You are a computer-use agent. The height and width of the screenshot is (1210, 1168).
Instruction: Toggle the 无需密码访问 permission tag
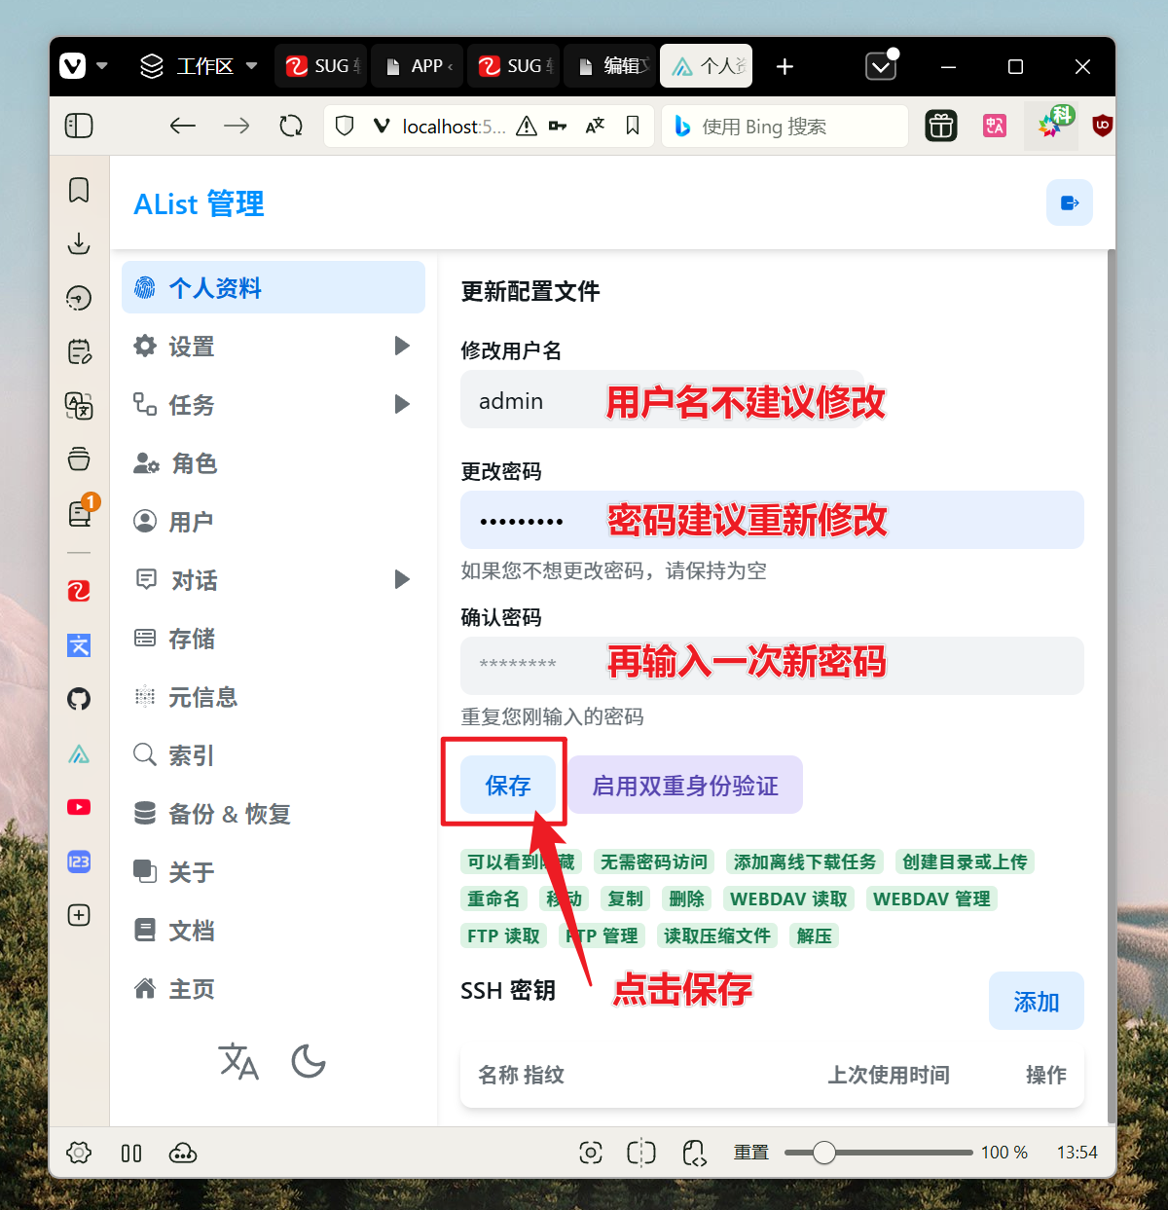coord(653,862)
